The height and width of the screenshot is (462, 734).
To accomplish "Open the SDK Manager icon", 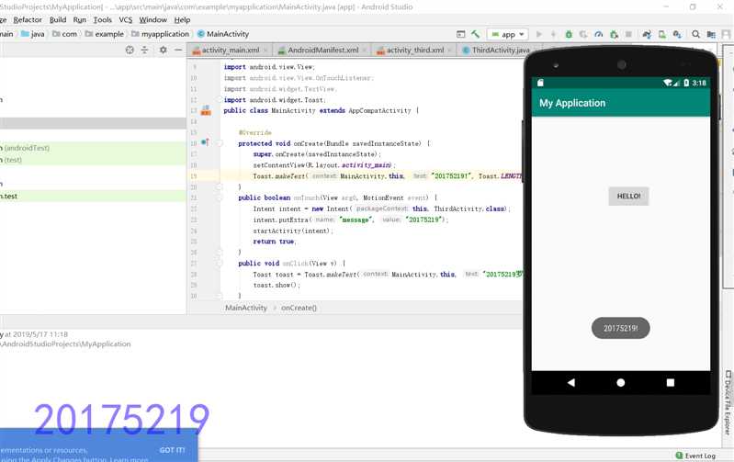I will [677, 34].
